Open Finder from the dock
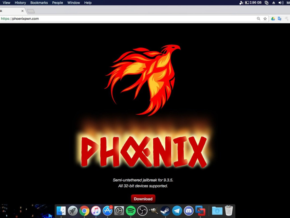Screen dimensions: 290x218 point(61,211)
